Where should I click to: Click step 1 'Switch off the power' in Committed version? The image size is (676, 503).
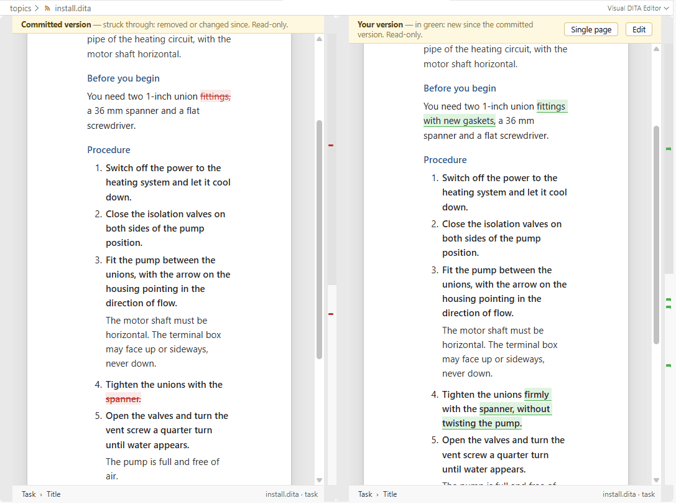coord(168,182)
